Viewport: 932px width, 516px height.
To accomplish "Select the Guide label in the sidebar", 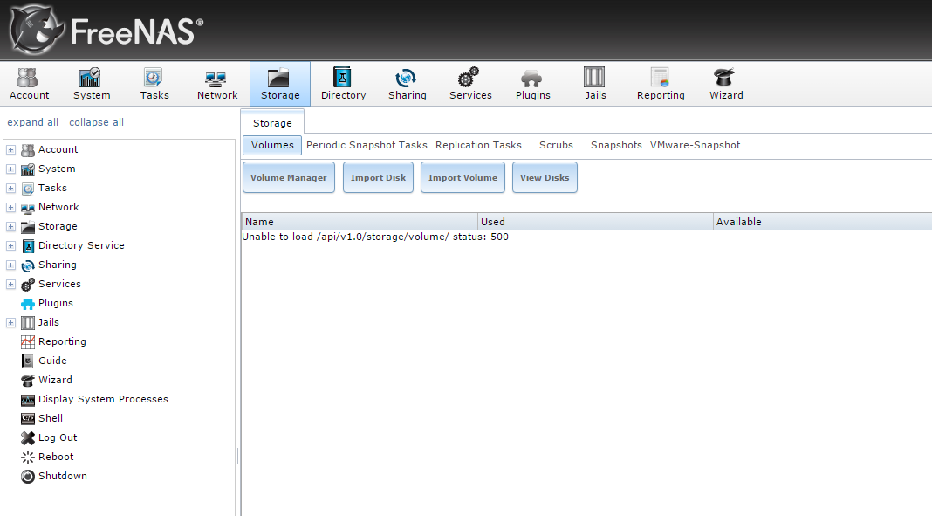I will pyautogui.click(x=52, y=361).
